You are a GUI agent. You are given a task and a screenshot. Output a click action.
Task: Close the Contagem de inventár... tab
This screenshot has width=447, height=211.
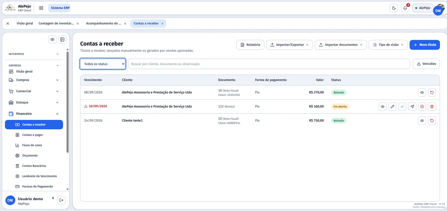tap(78, 24)
